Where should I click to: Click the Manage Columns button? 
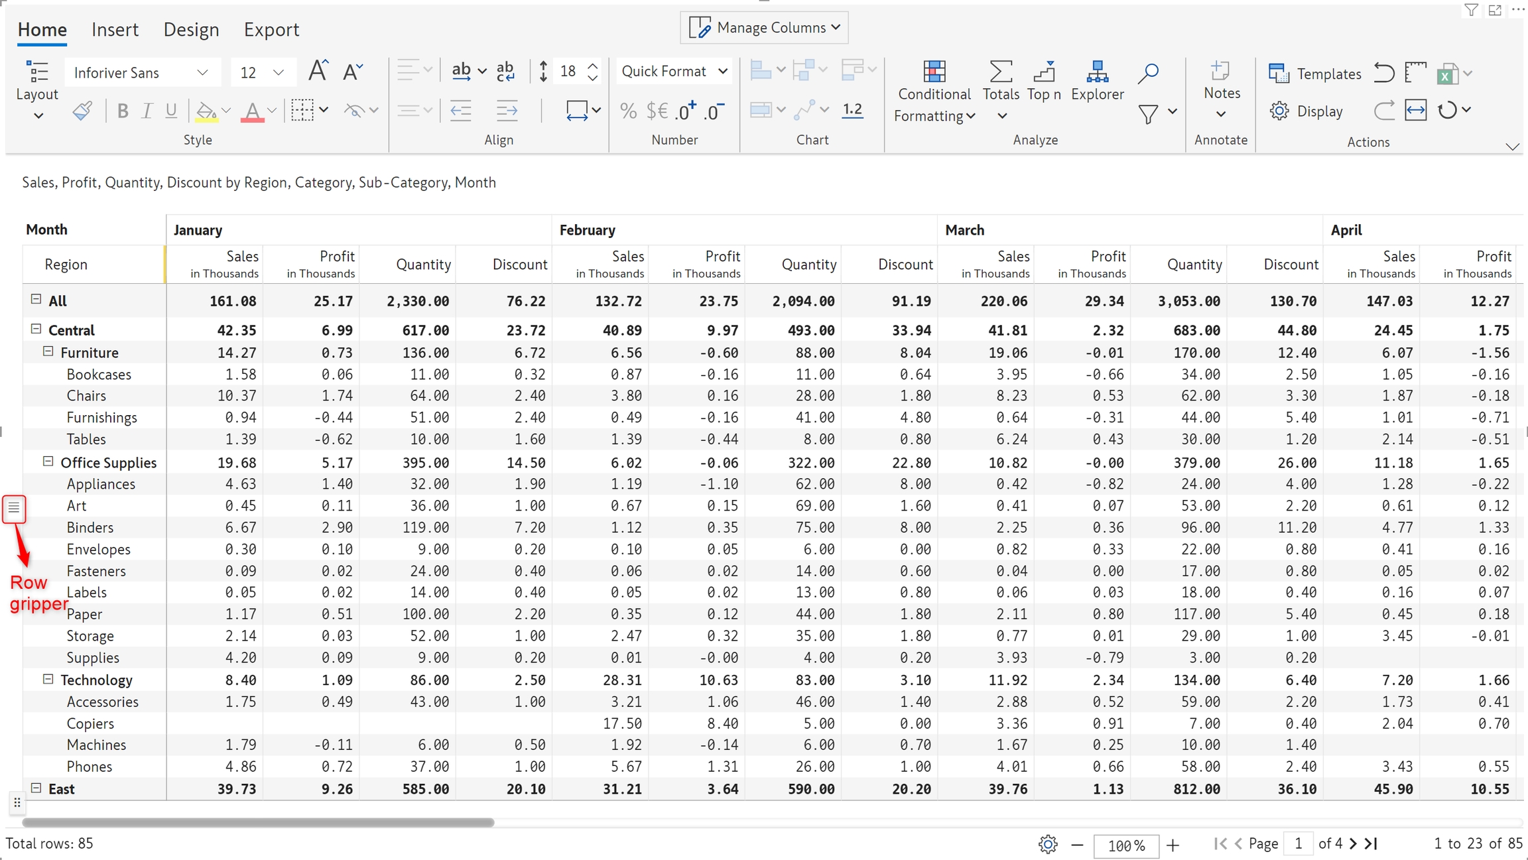coord(764,28)
